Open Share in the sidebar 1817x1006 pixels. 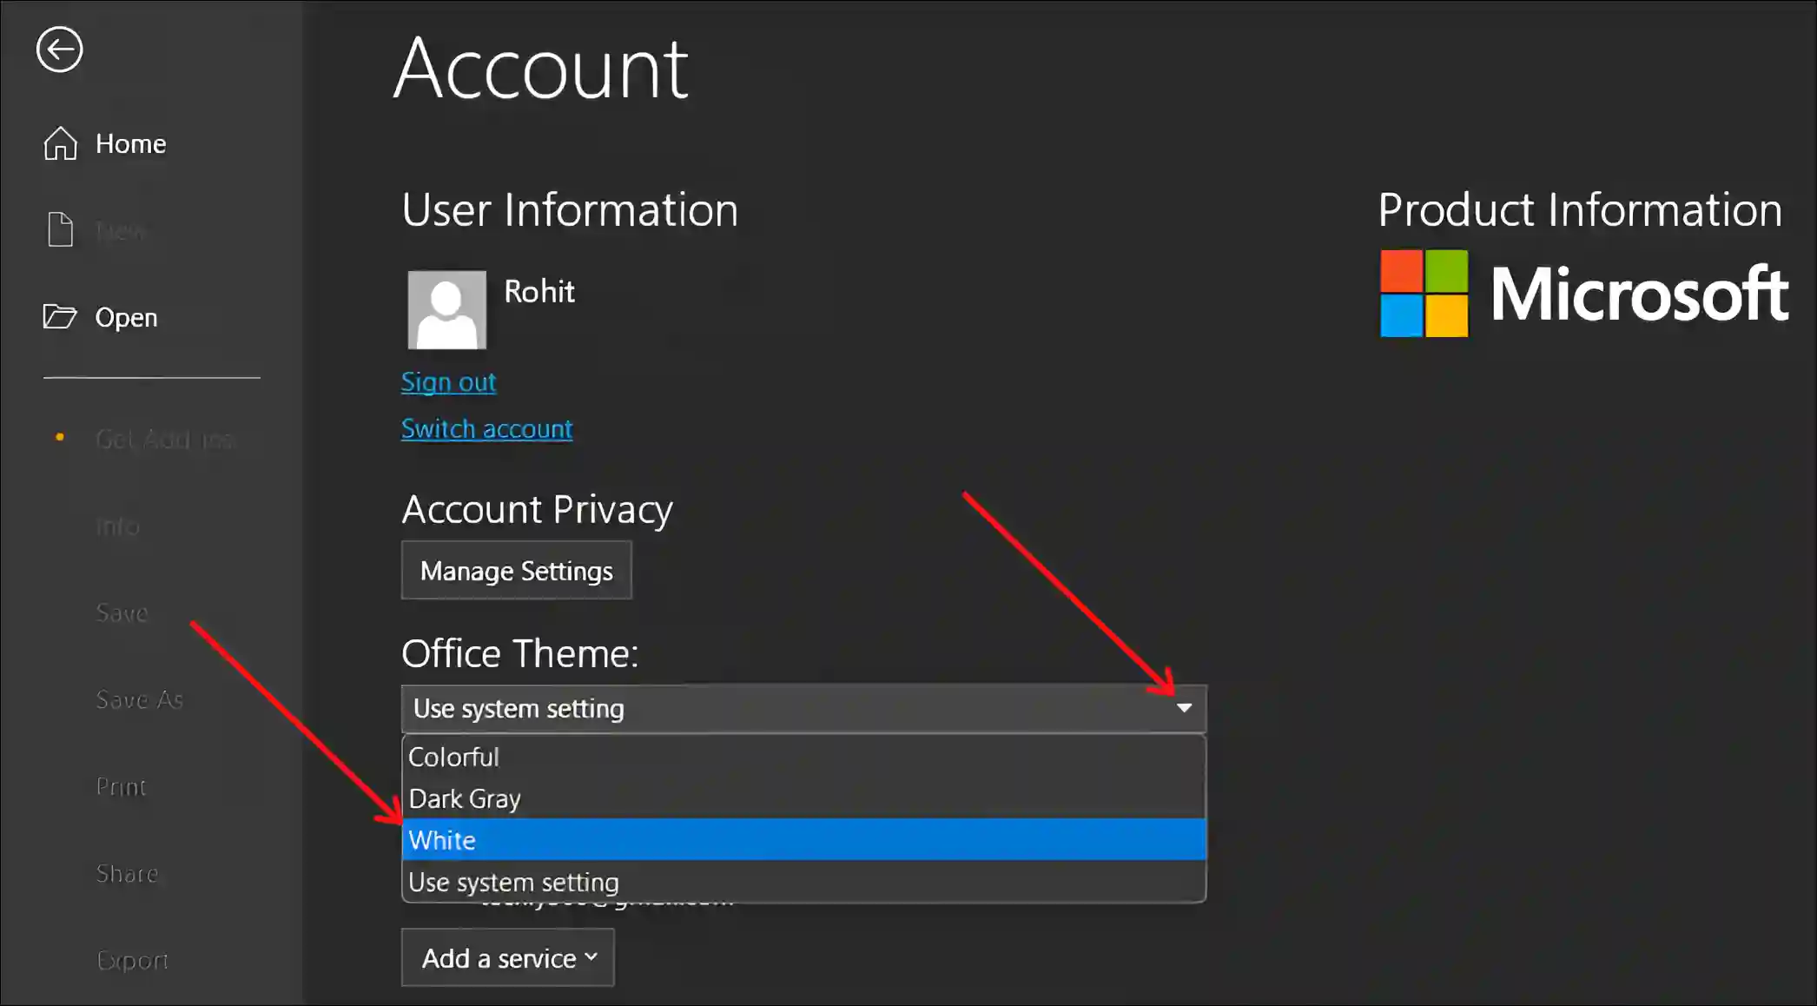pyautogui.click(x=127, y=873)
